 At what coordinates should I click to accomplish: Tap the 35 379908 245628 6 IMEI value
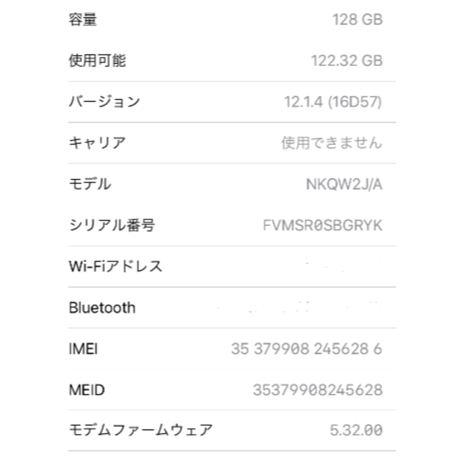coord(306,349)
